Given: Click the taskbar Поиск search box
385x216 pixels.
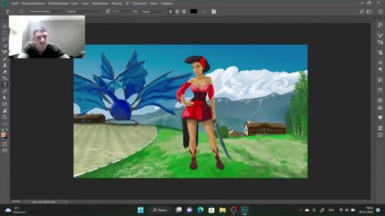Looking at the screenshot, I should (x=160, y=210).
